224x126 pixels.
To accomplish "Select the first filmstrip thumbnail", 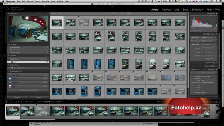I will (x=13, y=111).
